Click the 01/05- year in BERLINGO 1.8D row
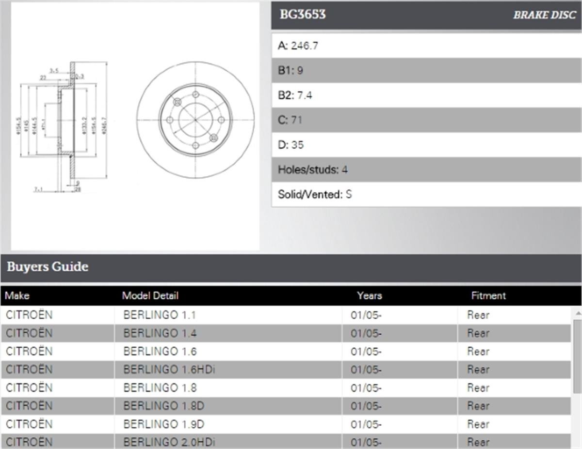 366,406
